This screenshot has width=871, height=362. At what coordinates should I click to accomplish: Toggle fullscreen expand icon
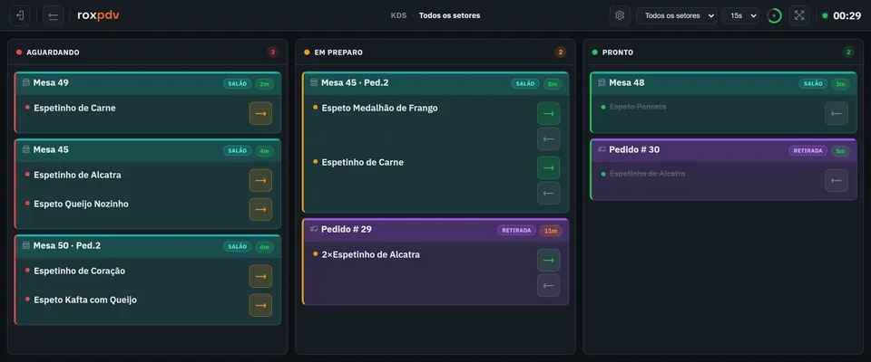[x=799, y=15]
